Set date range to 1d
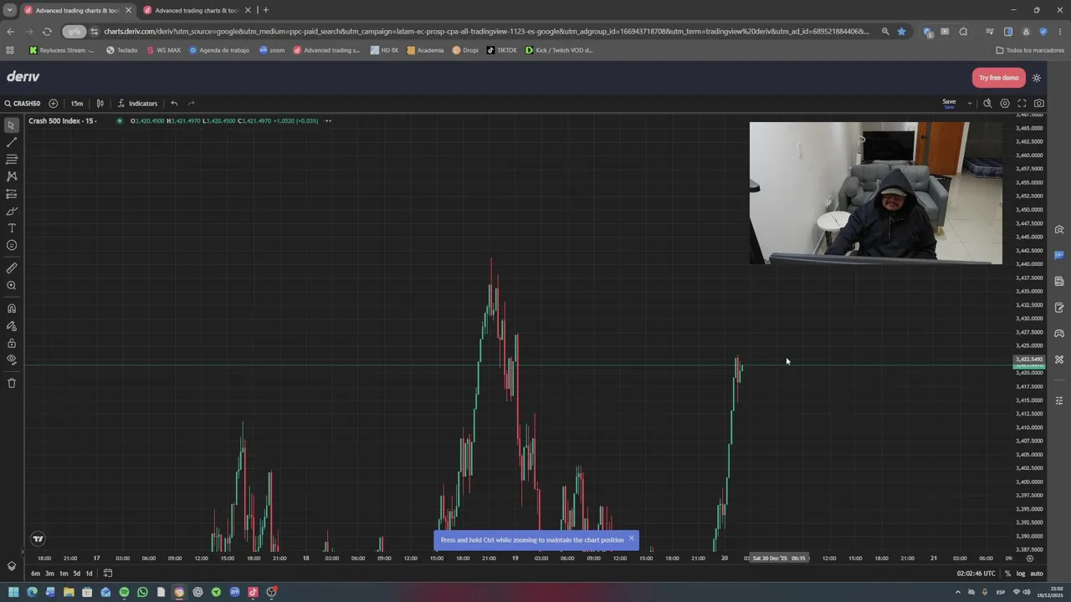Image resolution: width=1071 pixels, height=602 pixels. pos(89,574)
